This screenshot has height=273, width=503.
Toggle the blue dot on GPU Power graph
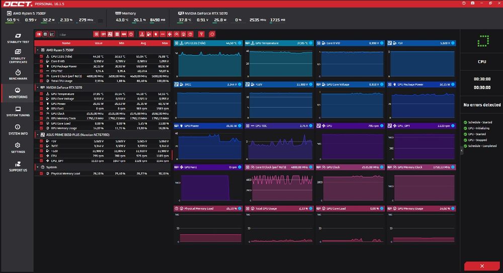(x=239, y=126)
